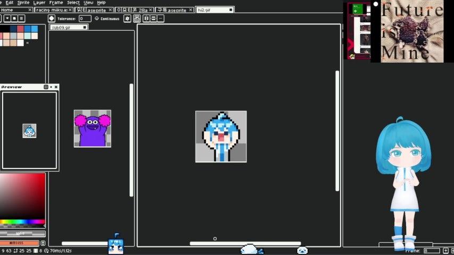Switch to the hi2.gif tab

tap(214, 10)
